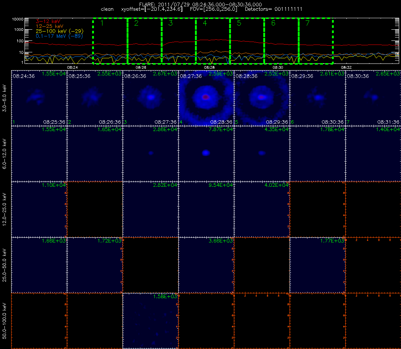Image resolution: width=401 pixels, height=349 pixels.
Task: Open the 3.0-6.0 keV image labeled 2.65E+03
Action: [x=374, y=98]
